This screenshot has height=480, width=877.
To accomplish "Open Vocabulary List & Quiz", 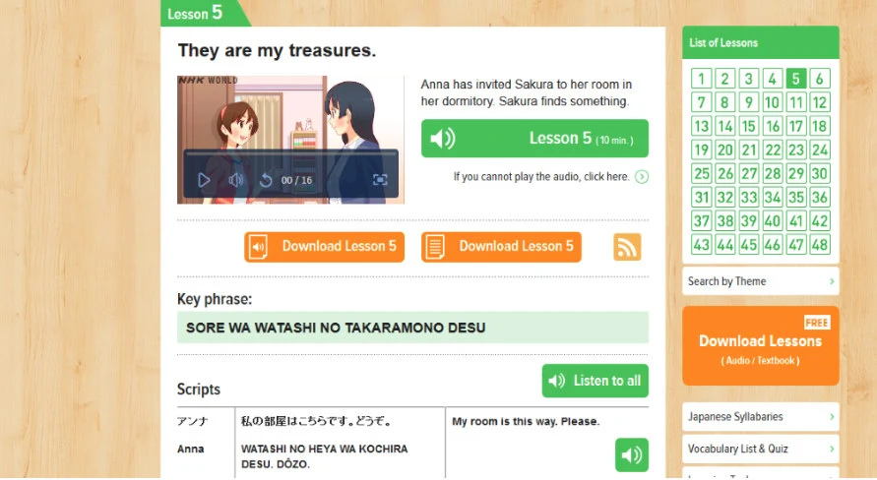I will pos(761,449).
